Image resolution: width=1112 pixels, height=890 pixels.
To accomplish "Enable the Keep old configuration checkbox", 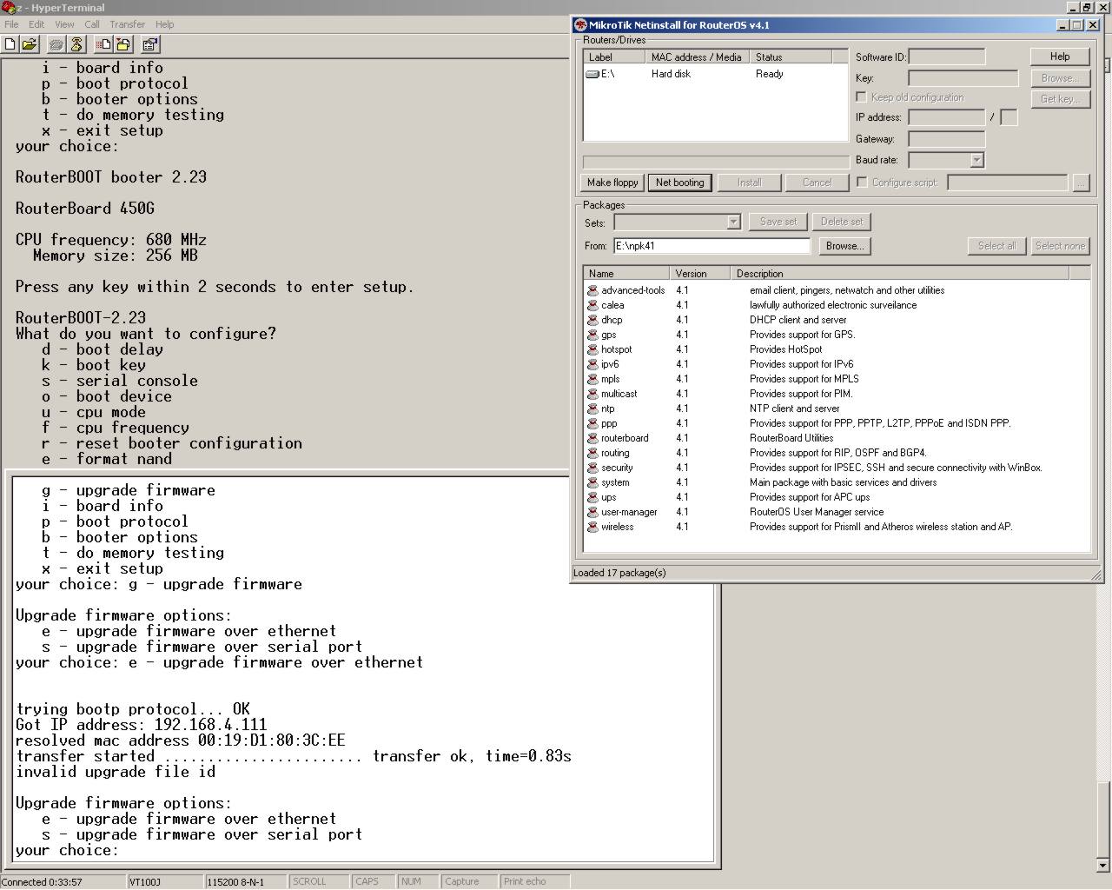I will (x=861, y=97).
